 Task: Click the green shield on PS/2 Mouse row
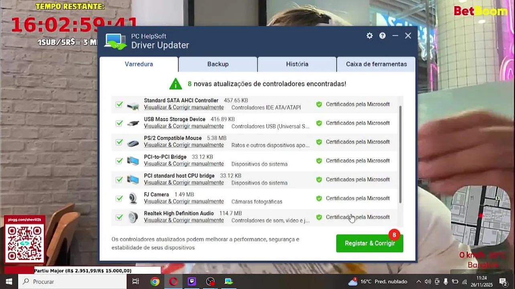pos(319,142)
